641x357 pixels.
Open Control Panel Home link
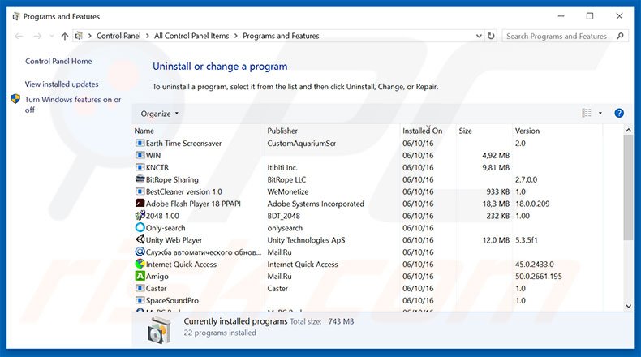58,62
